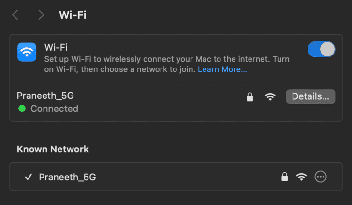The image size is (352, 205).
Task: Click the signal strength icon beside Details
Action: click(x=270, y=96)
